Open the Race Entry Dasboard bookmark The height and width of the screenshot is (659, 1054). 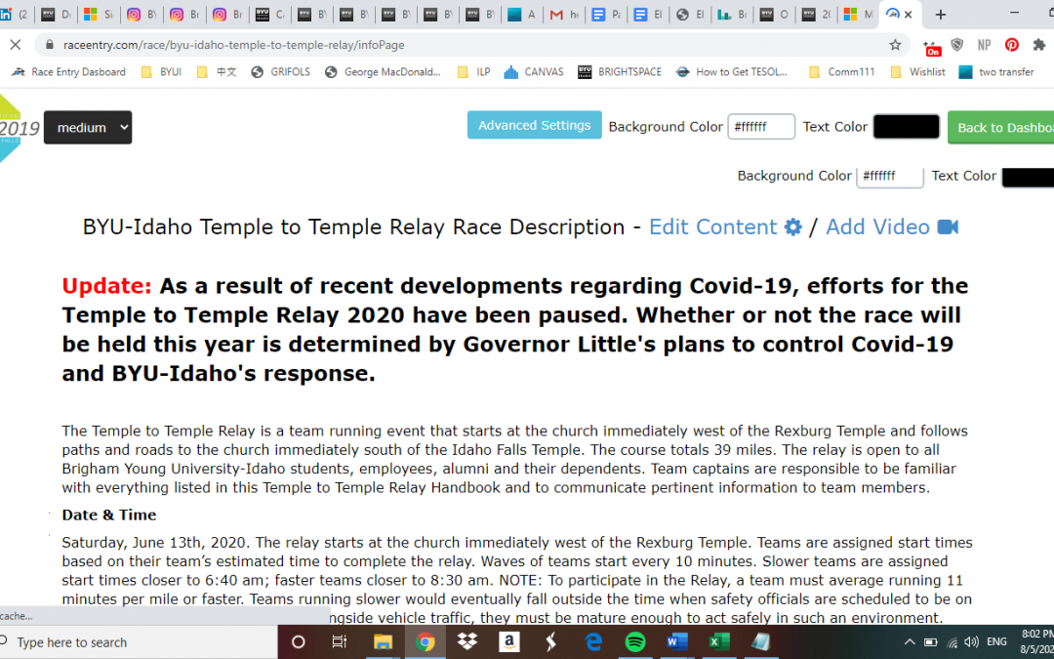click(x=69, y=71)
